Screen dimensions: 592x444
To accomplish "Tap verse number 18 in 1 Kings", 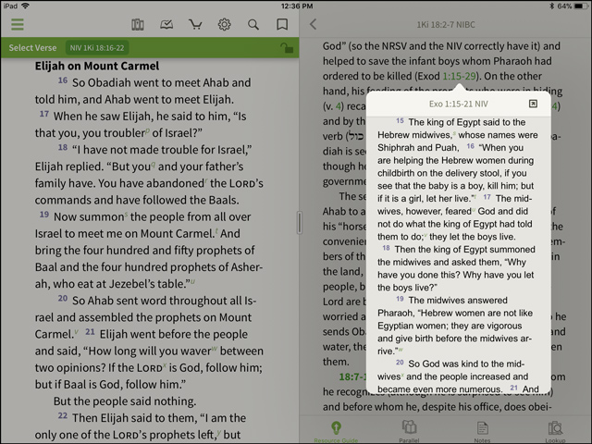I will (63, 147).
